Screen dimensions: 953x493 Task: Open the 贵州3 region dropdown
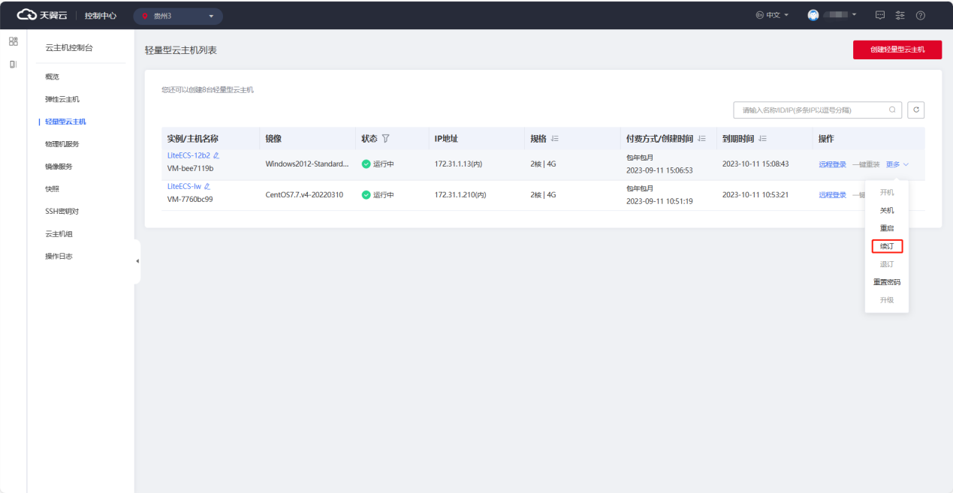point(178,16)
